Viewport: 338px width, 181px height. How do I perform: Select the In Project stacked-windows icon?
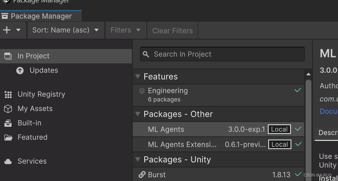click(8, 56)
